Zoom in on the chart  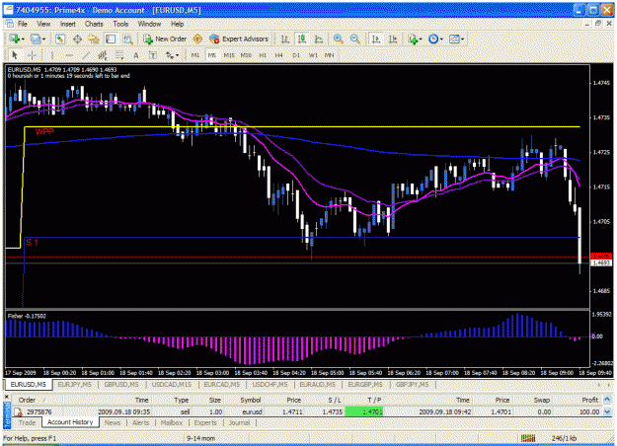pyautogui.click(x=338, y=38)
